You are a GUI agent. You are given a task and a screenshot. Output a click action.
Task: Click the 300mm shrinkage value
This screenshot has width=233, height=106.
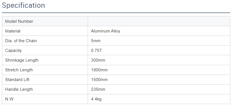[98, 60]
